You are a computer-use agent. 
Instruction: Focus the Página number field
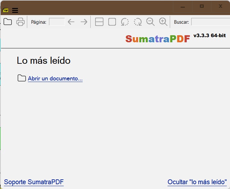coord(57,22)
